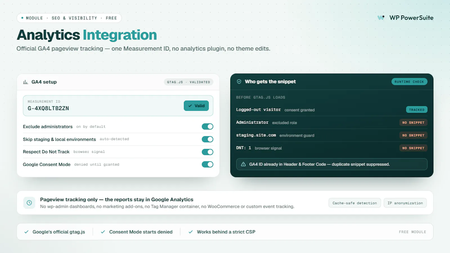Click the checkmark beside Consent Mode starts denied

(x=103, y=232)
